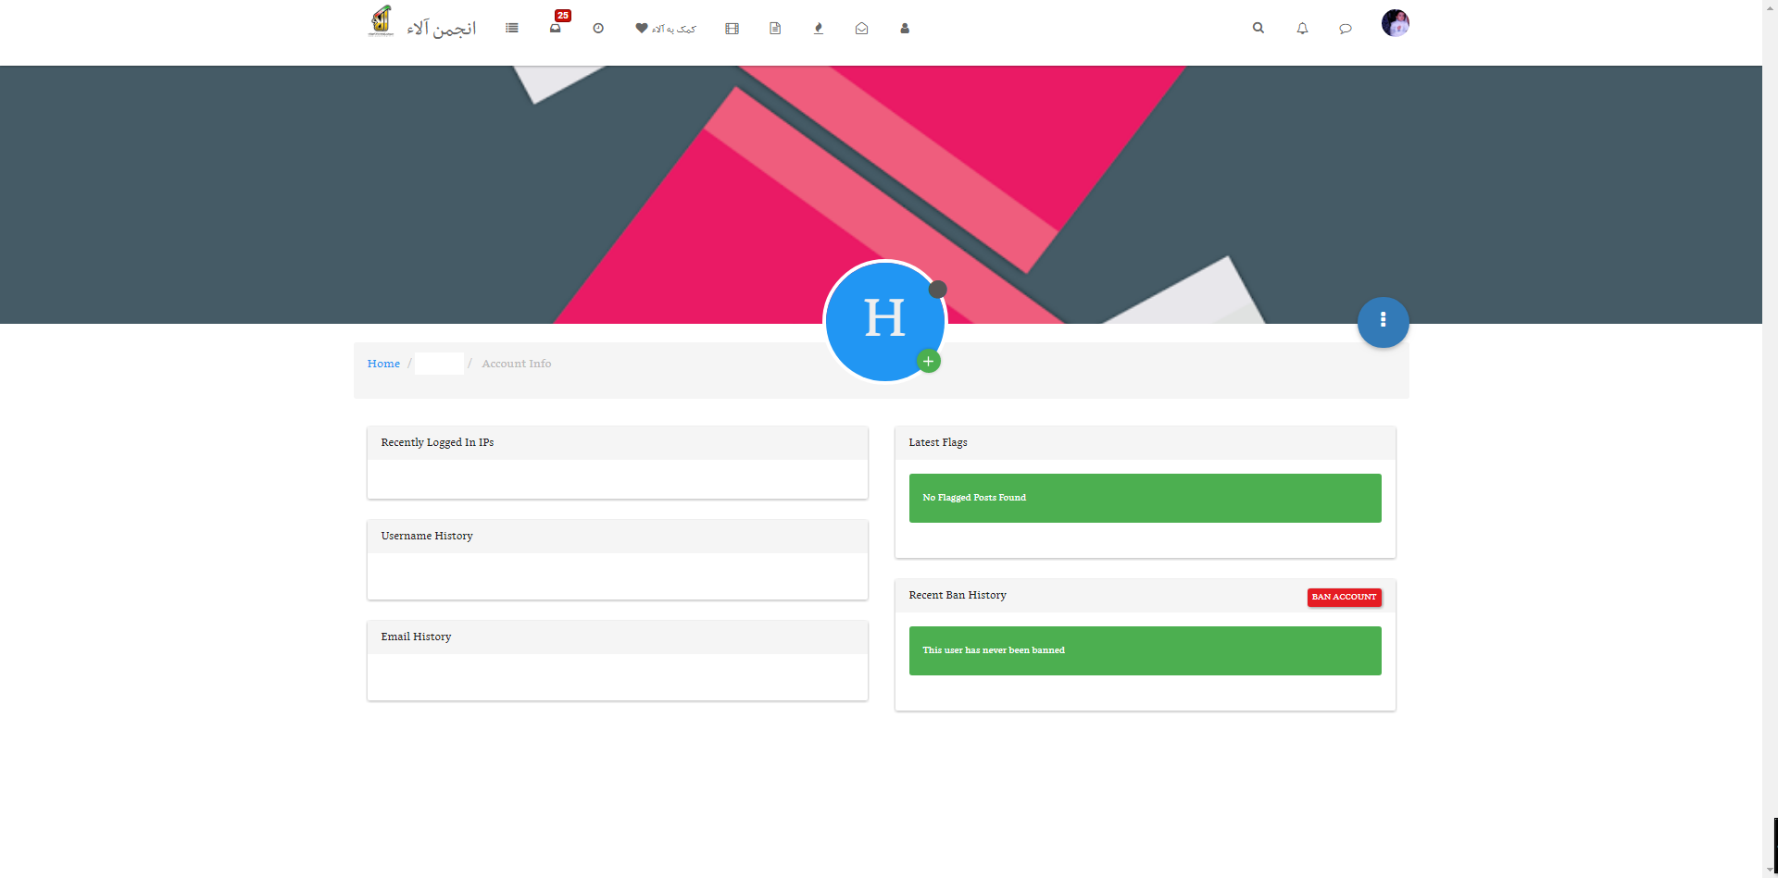Open chats speech bubble icon

pyautogui.click(x=1346, y=29)
